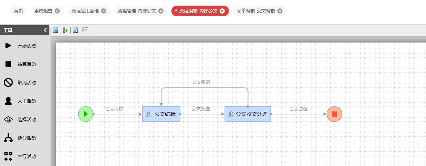The image size is (426, 166).
Task: Select the 选择活动 icon tool
Action: click(8, 120)
